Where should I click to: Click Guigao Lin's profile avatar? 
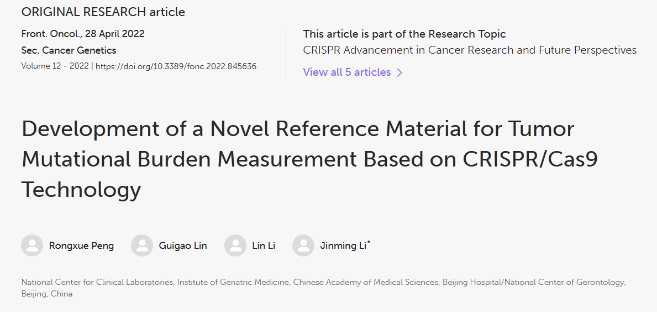(142, 246)
